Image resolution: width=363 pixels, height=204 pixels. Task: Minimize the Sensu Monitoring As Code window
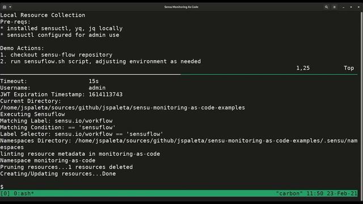343,7
